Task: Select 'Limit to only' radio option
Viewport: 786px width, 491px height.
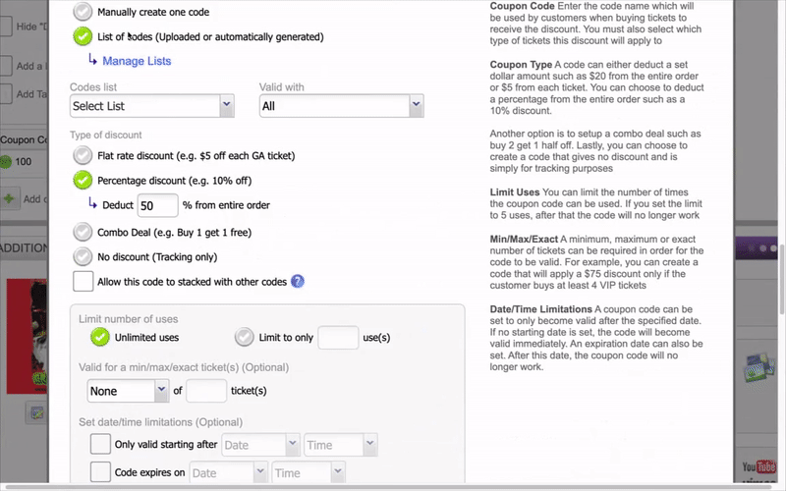Action: coord(244,337)
